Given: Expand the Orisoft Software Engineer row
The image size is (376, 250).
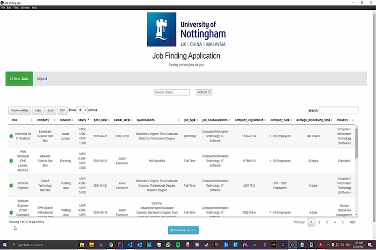Looking at the screenshot, I should coord(11,186).
